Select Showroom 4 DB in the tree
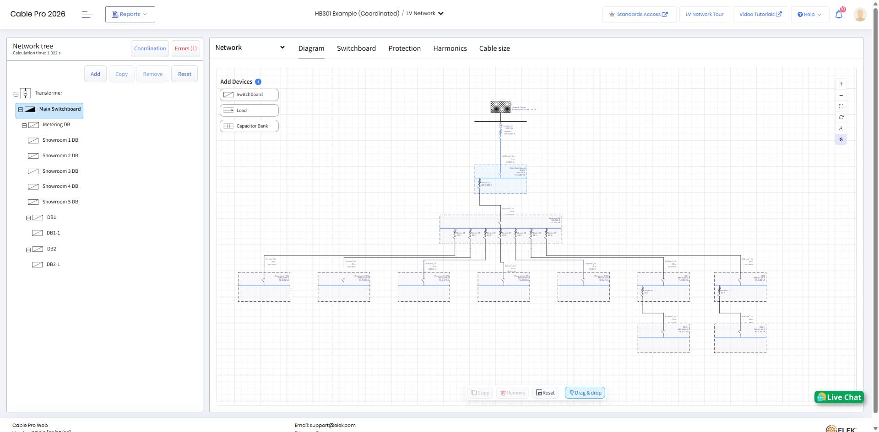 (60, 187)
